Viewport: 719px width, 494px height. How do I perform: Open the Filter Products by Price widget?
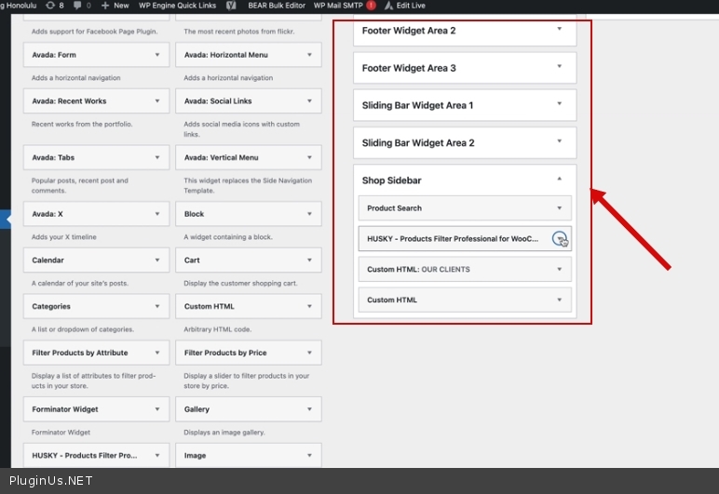[308, 353]
